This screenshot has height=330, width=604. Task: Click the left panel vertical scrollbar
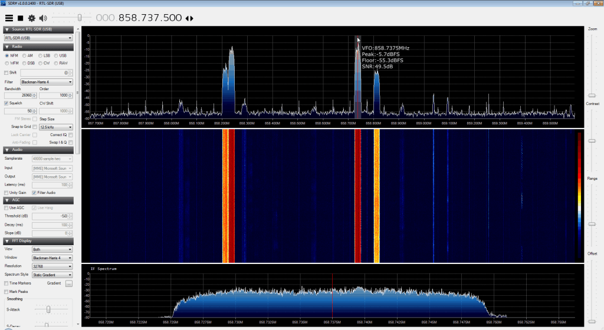pos(77,93)
